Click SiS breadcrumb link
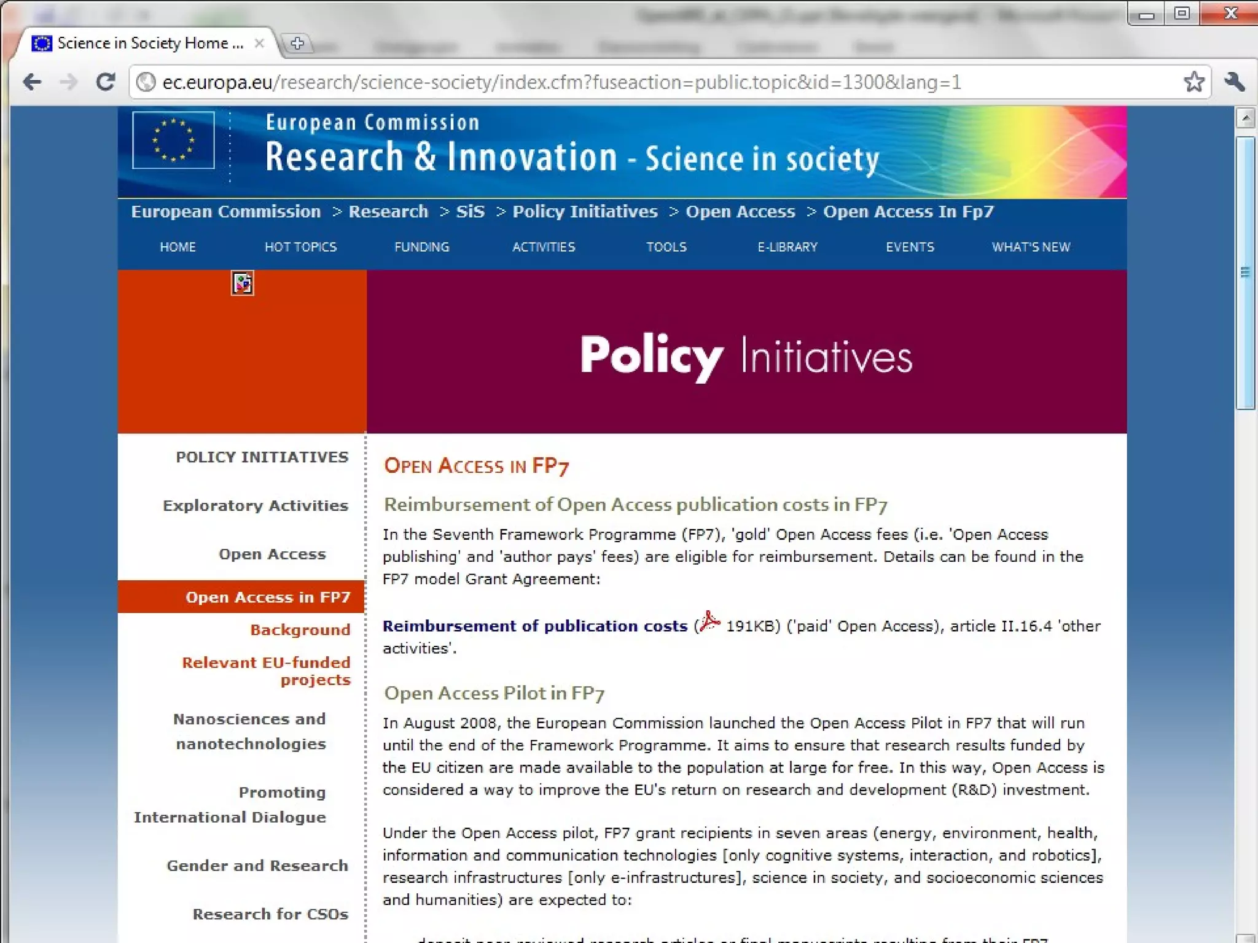 (x=471, y=212)
